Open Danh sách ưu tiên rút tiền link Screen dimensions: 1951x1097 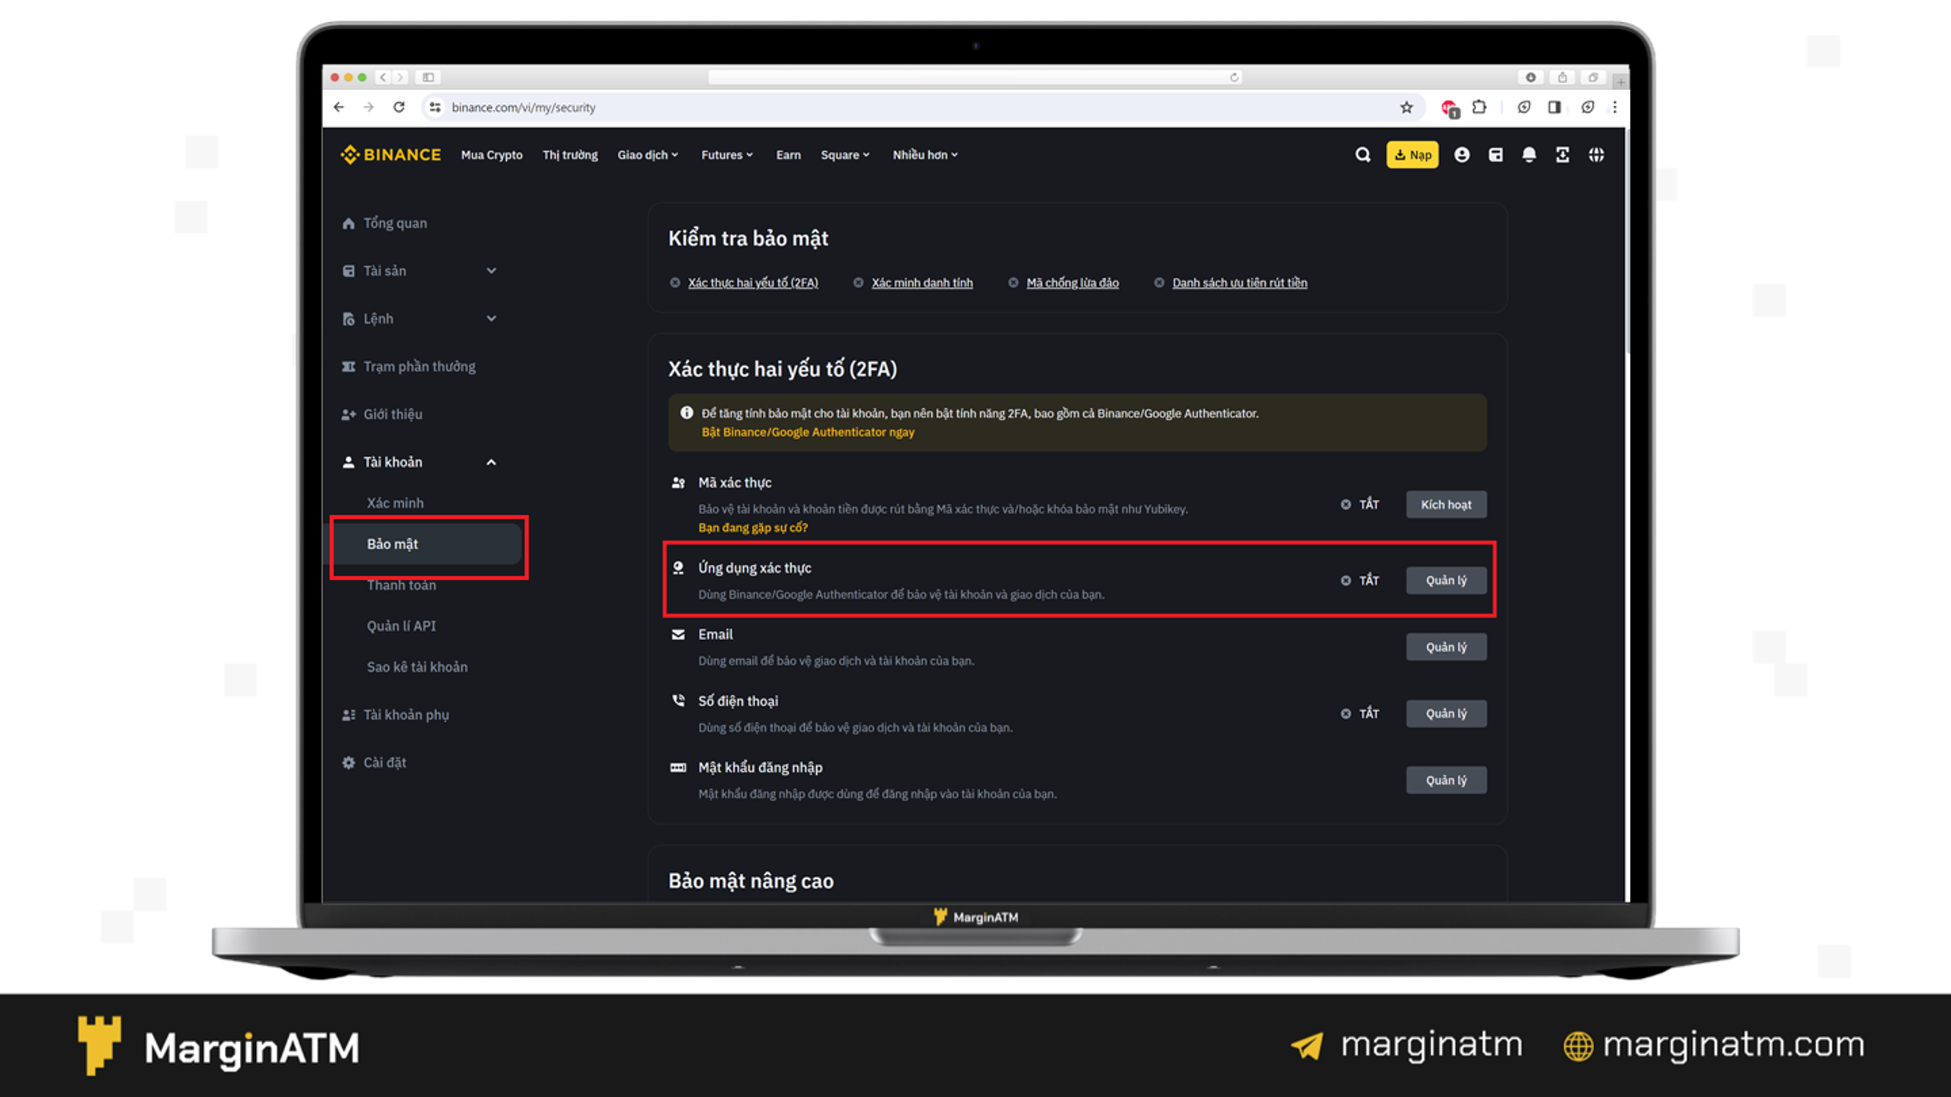1239,283
